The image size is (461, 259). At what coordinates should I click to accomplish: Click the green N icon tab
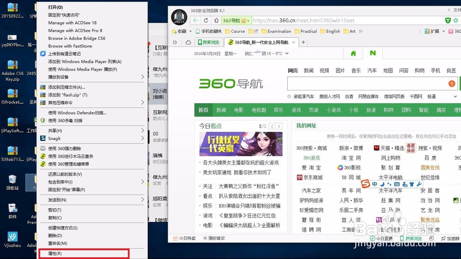pos(372,53)
